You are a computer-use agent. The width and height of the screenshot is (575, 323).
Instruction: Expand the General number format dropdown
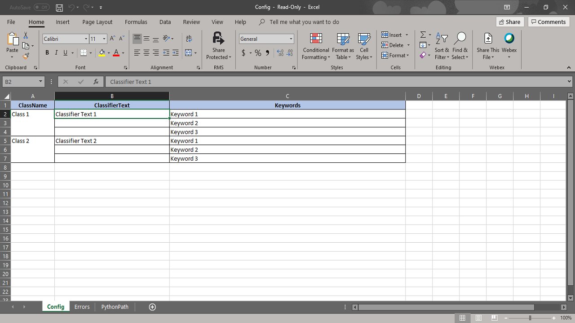(x=291, y=39)
